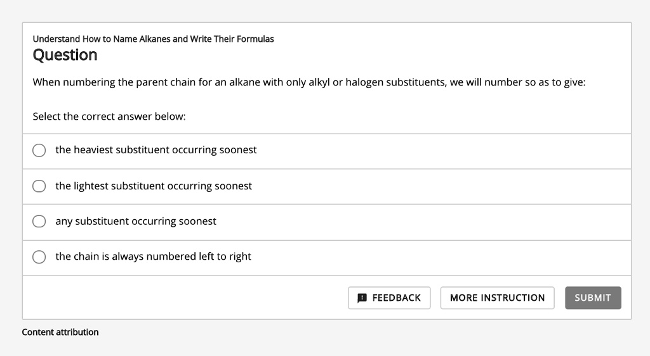This screenshot has width=650, height=356.
Task: Click answer text 'any substituent occurring soonest'
Action: [x=136, y=221]
